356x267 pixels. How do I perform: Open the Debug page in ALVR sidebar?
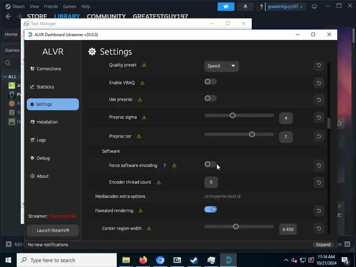40,158
